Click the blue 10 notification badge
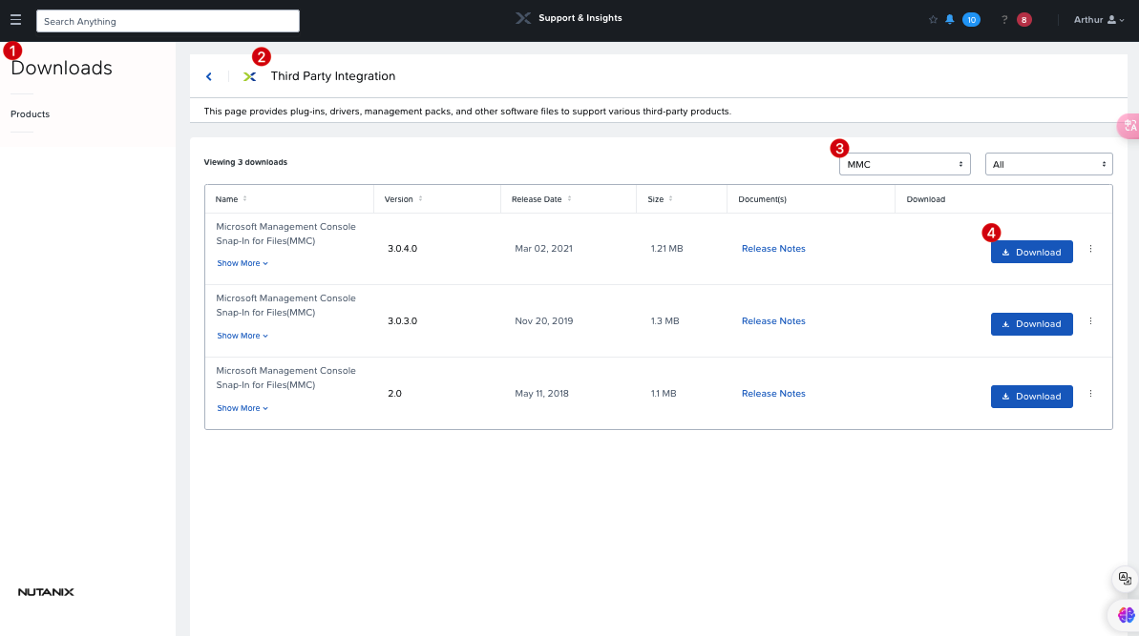Viewport: 1139px width, 636px height. click(x=971, y=20)
